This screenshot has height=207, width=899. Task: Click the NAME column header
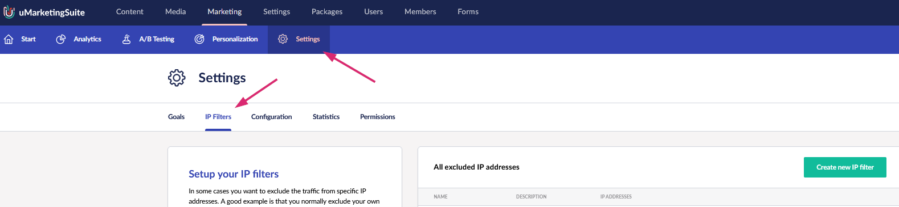pos(440,197)
